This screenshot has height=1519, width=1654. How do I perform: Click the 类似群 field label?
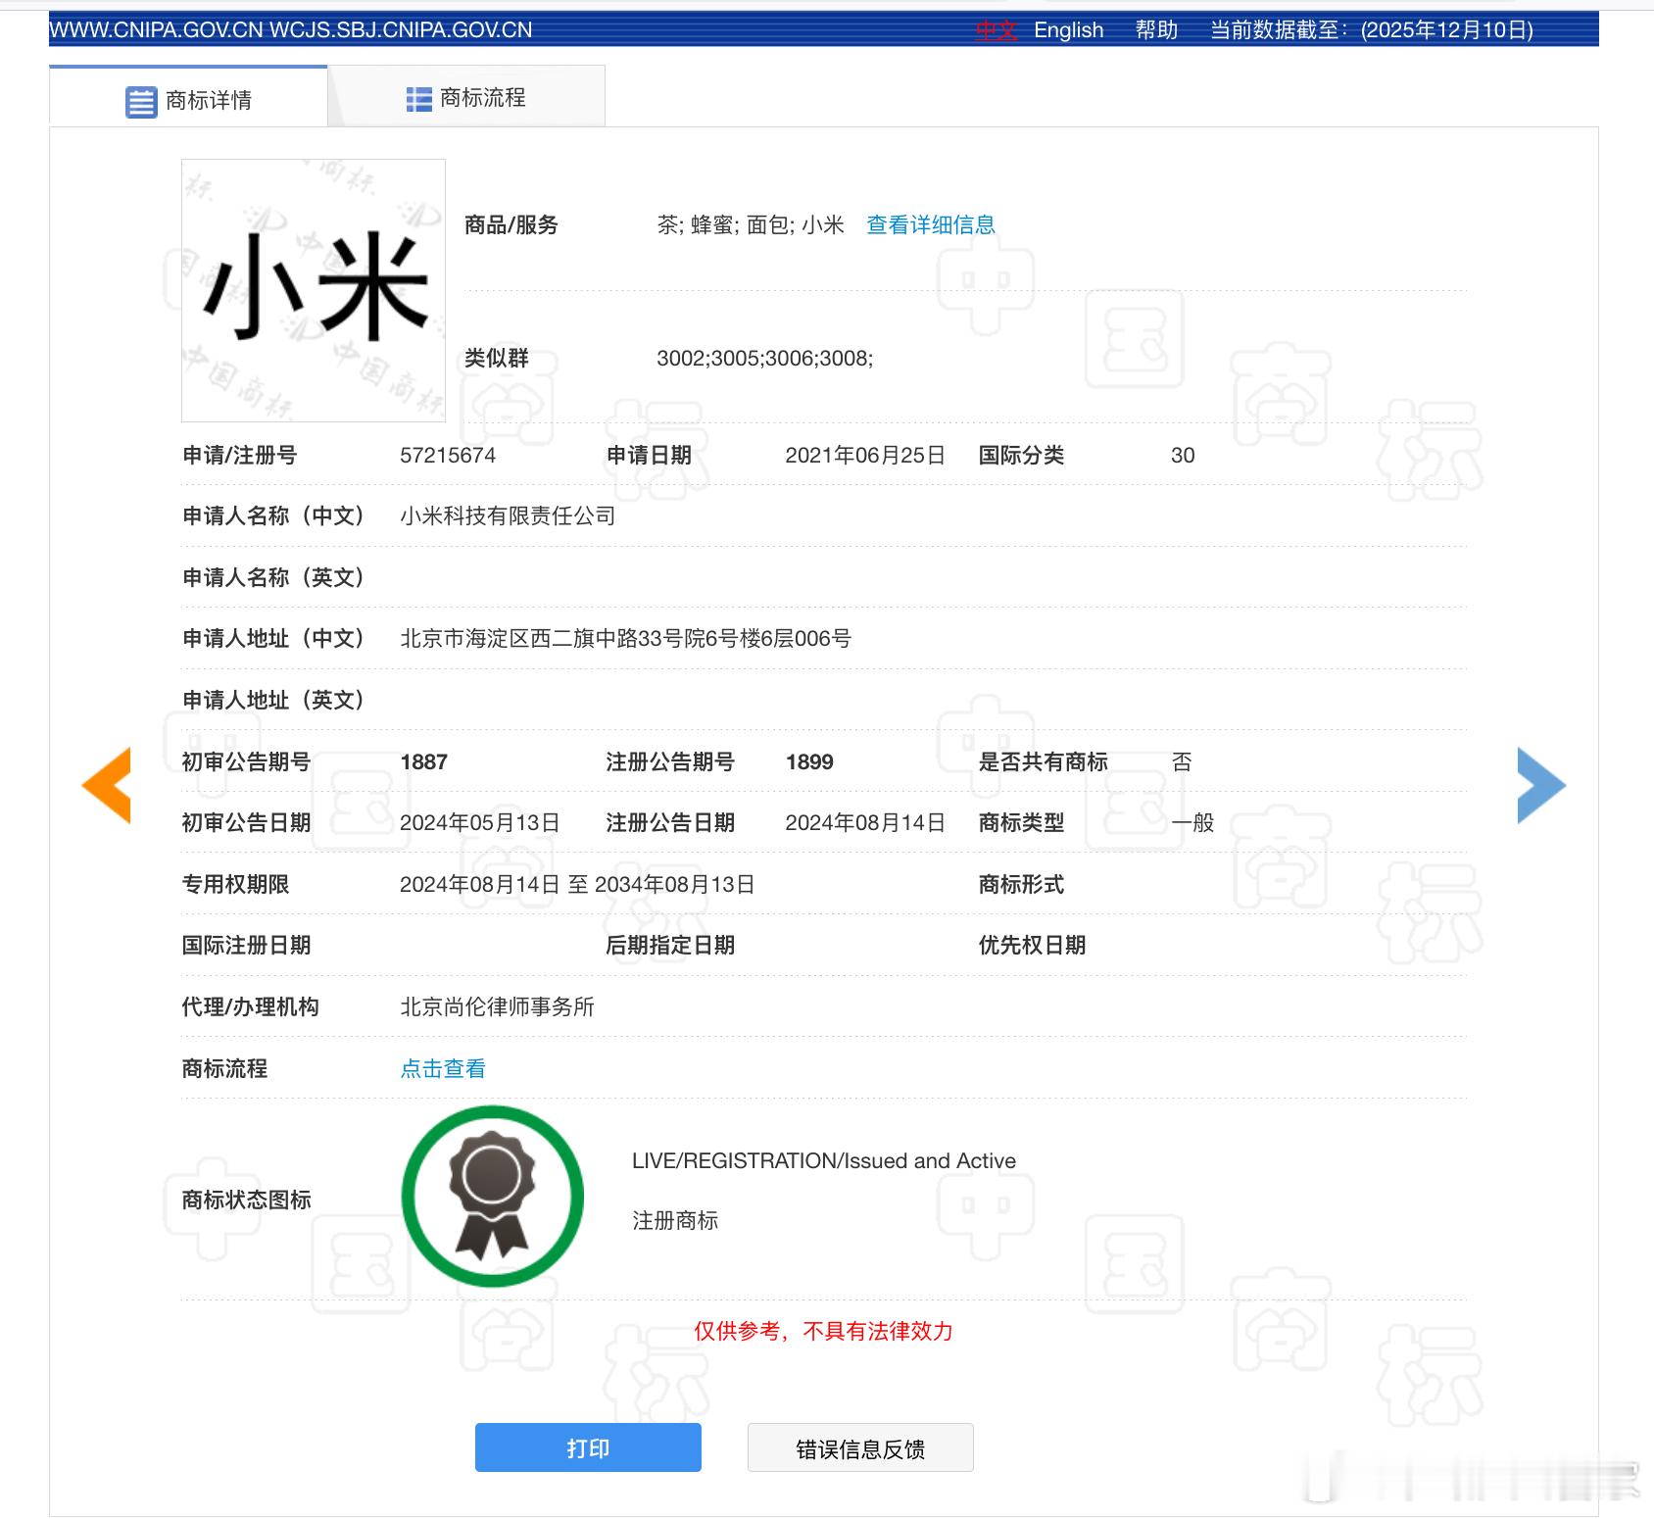[x=497, y=359]
